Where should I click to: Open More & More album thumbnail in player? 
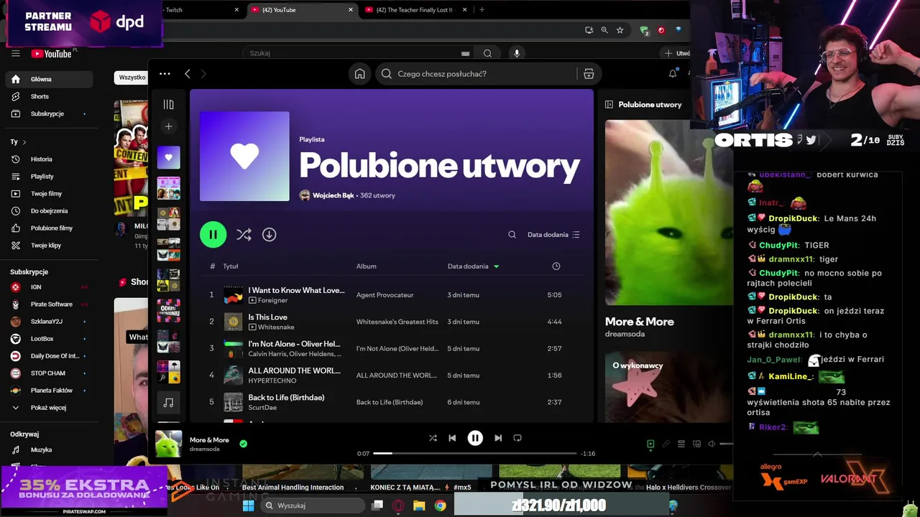tap(169, 444)
